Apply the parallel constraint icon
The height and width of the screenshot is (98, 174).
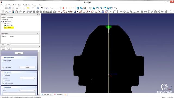point(125,11)
